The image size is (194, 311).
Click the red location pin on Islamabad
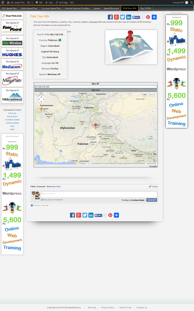[96, 126]
